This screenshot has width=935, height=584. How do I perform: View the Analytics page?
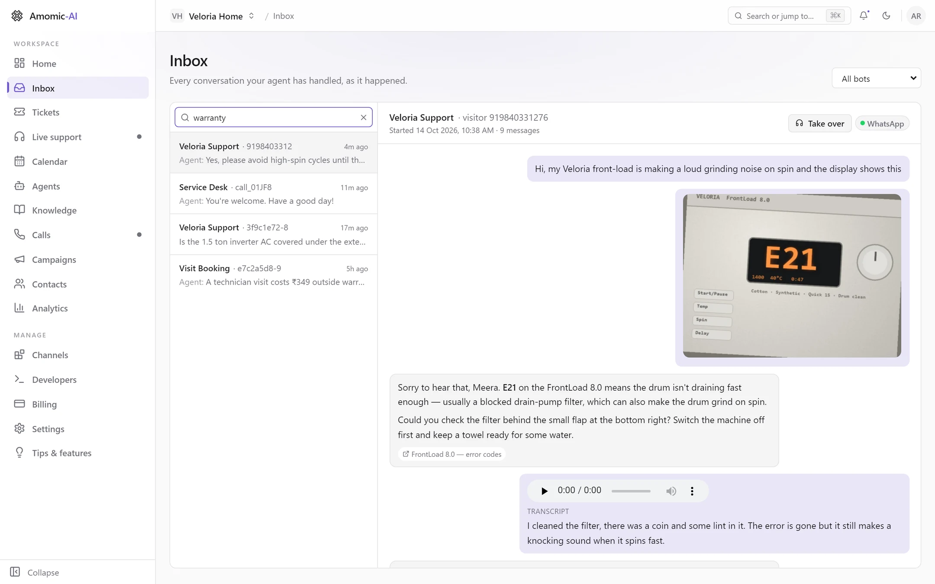coord(78,308)
